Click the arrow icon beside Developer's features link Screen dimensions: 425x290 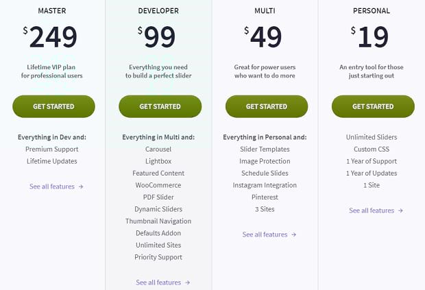187,282
